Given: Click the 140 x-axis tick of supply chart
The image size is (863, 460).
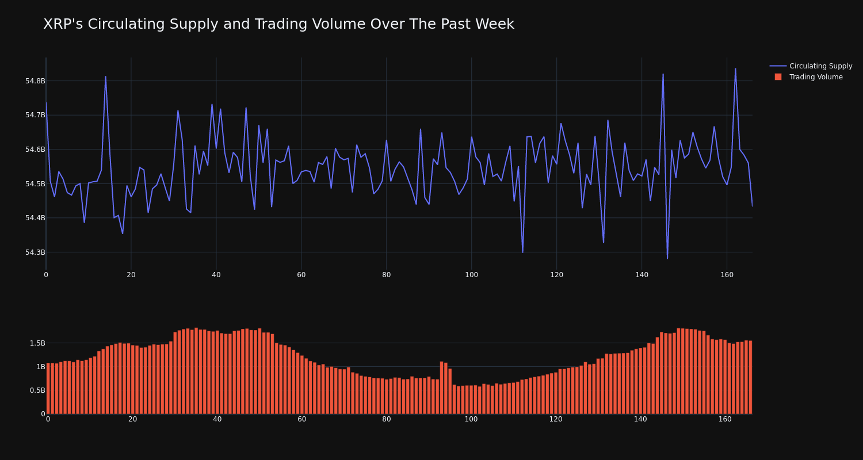Looking at the screenshot, I should pyautogui.click(x=642, y=275).
